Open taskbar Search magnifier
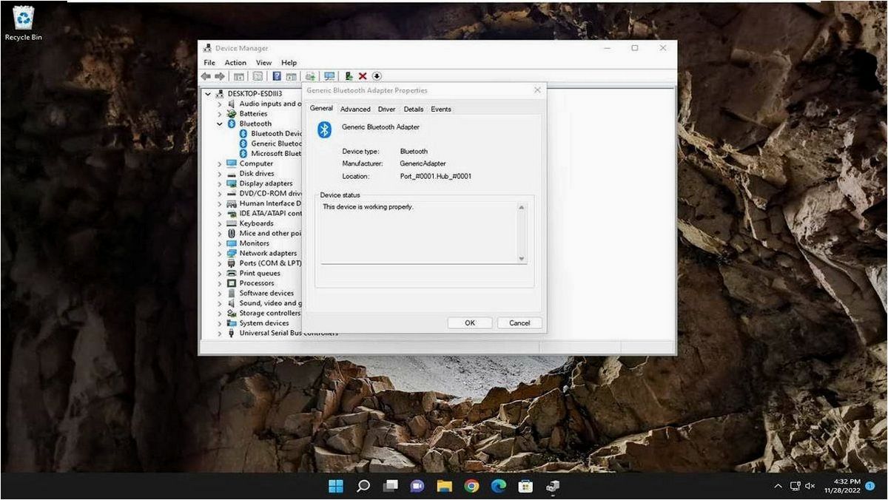Viewport: 888px width, 500px height. 363,486
